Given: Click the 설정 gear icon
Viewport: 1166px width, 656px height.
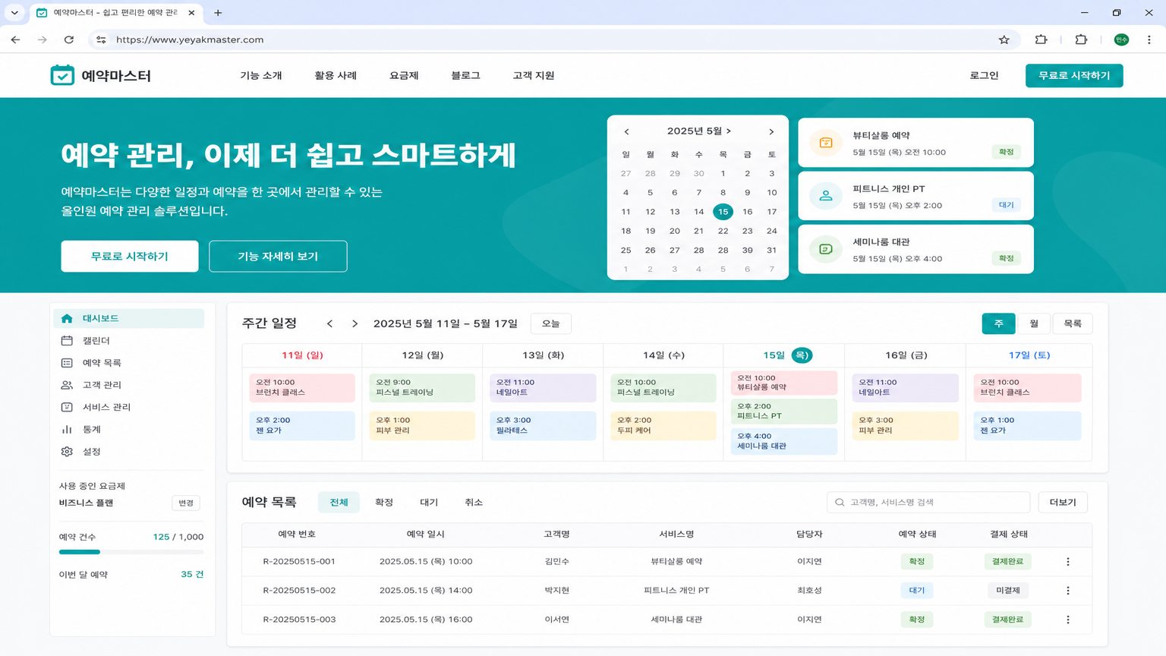Looking at the screenshot, I should pos(67,451).
